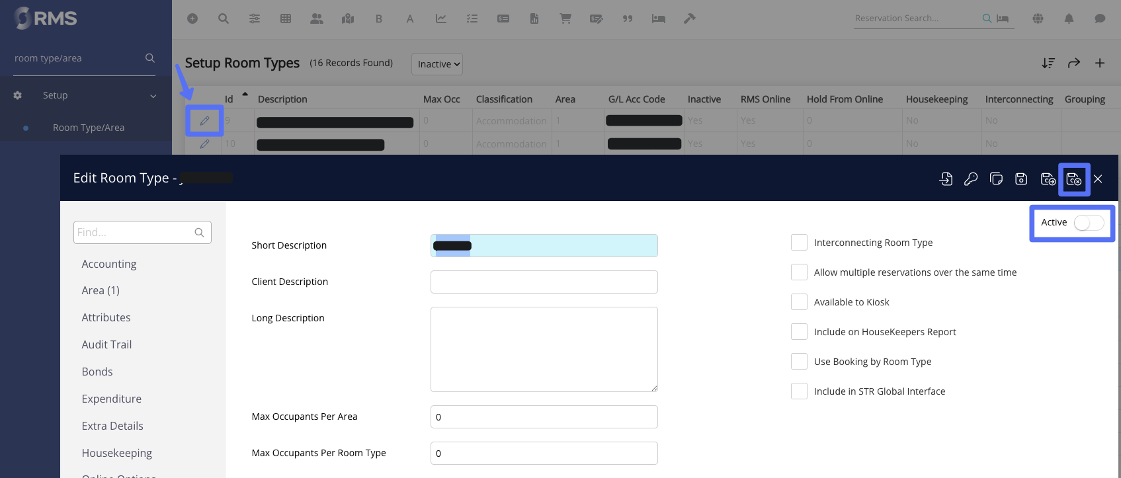Click the duplicate copy icon in header
The height and width of the screenshot is (478, 1121).
click(x=996, y=179)
